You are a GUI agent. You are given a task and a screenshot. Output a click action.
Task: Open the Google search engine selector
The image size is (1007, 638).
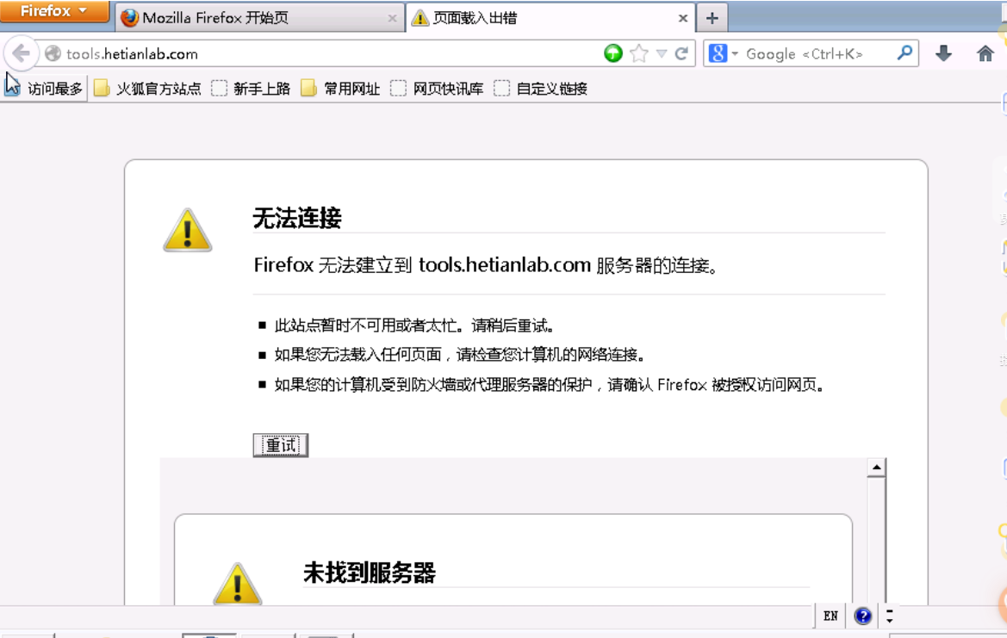coord(723,53)
